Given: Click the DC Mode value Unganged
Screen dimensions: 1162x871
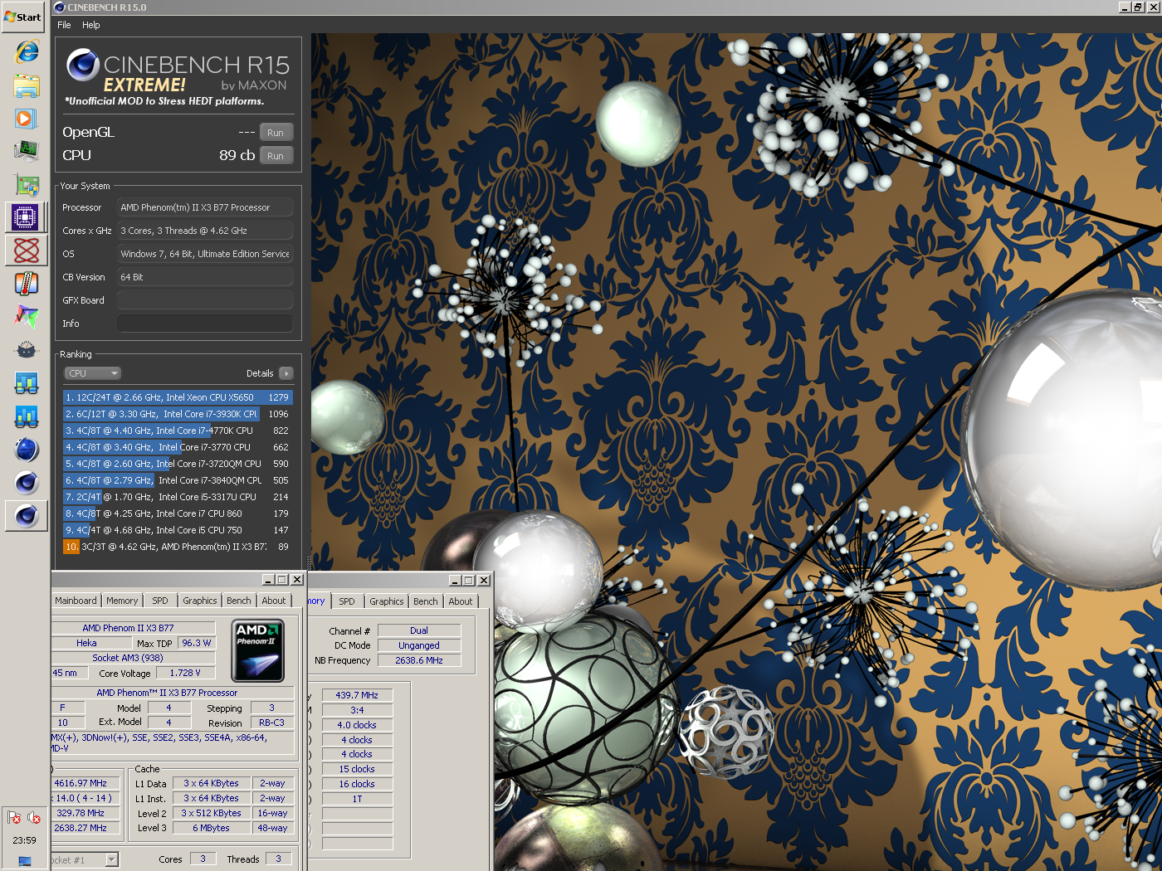Looking at the screenshot, I should click(419, 645).
